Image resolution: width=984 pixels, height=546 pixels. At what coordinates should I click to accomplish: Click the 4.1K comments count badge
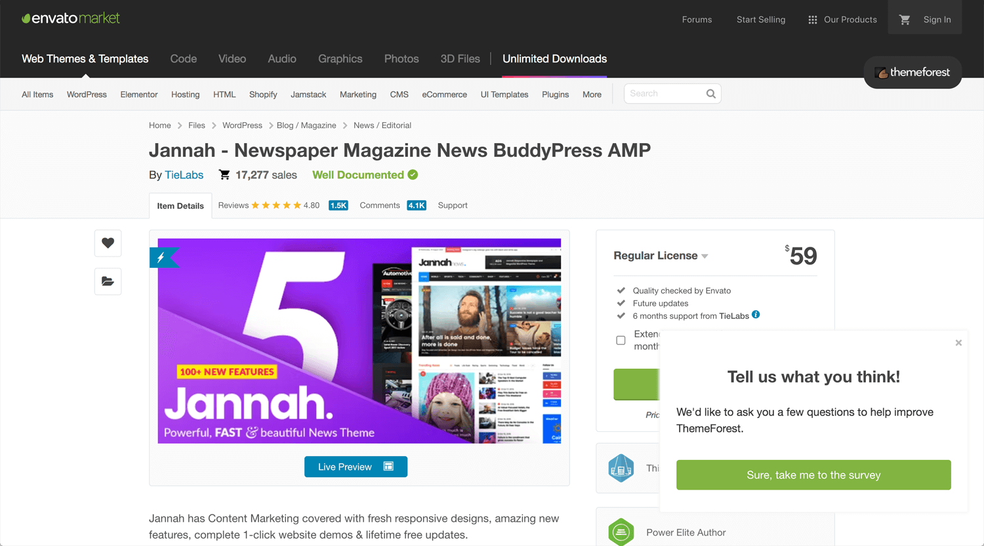coord(417,205)
